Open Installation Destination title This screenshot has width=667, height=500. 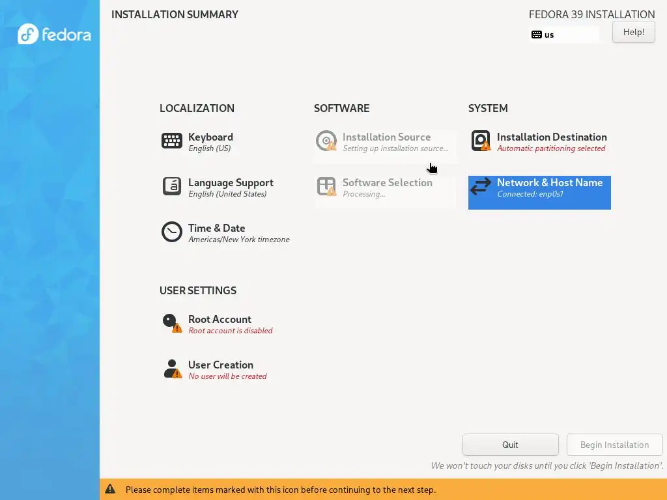coord(552,137)
